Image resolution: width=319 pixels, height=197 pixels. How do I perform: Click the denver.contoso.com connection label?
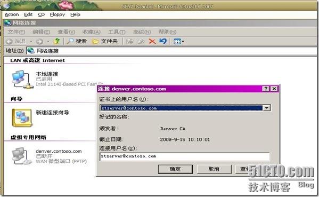click(59, 151)
